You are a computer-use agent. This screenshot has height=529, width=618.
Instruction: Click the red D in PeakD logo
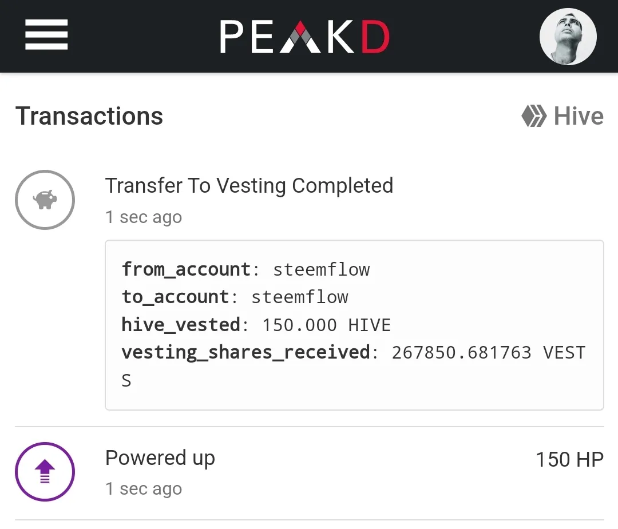375,37
